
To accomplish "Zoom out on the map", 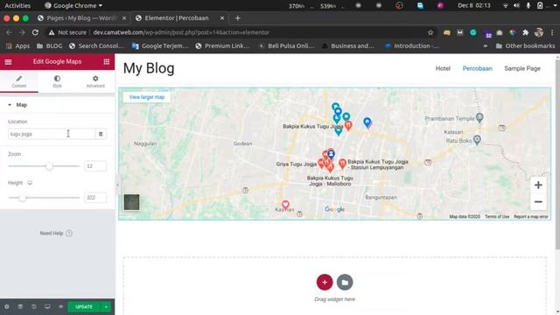I will pos(538,202).
